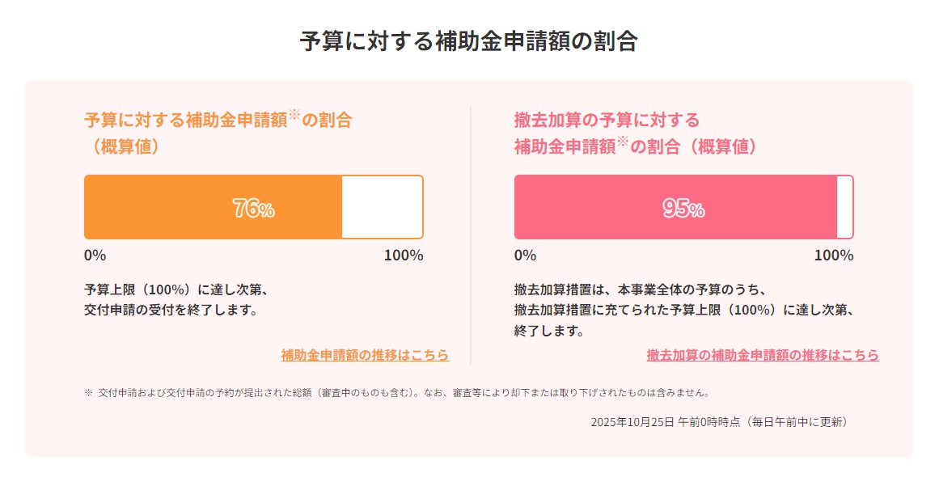Click the text 交付申請の受付を終了します。
Screen dimensions: 939x486
point(171,310)
